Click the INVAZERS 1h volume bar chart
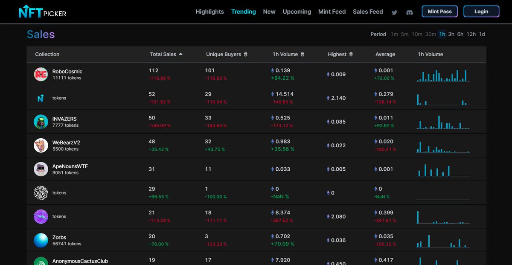 click(443, 122)
